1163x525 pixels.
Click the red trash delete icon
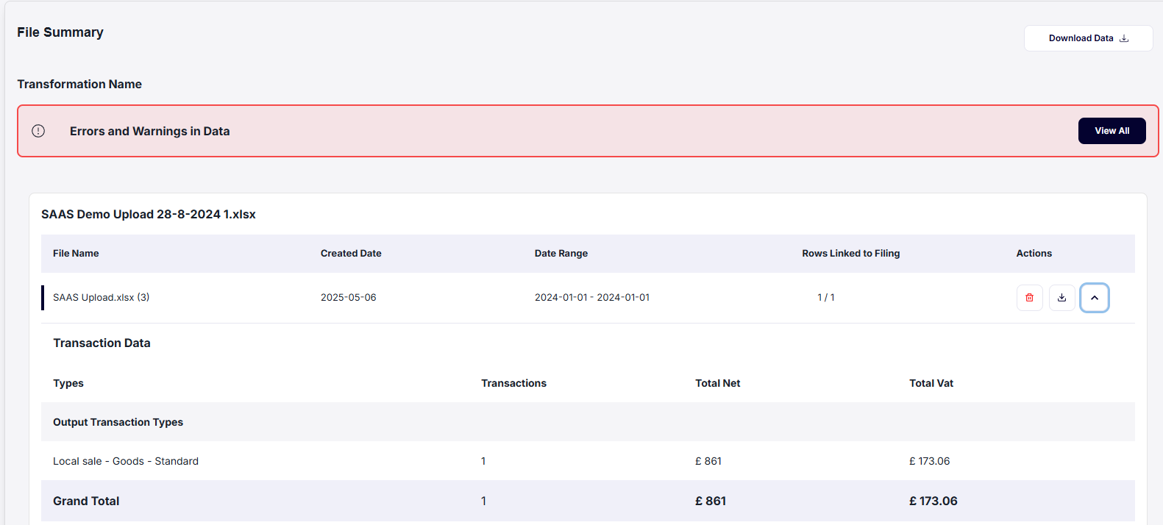click(x=1029, y=298)
